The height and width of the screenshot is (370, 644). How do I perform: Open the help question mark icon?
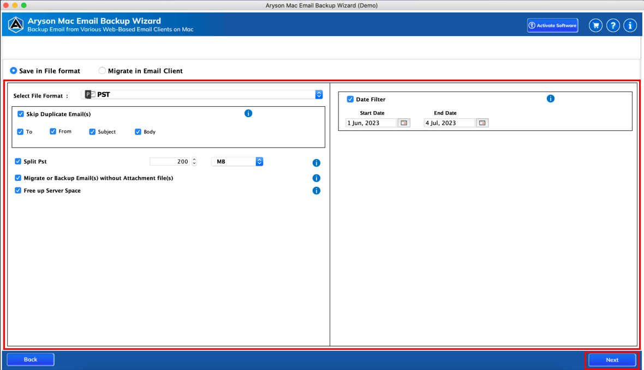pos(613,26)
